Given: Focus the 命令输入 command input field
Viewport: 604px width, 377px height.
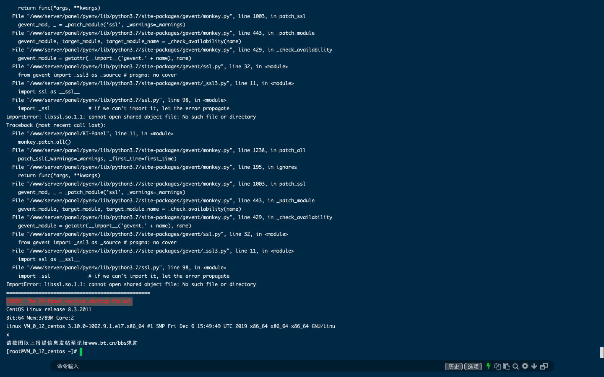Looking at the screenshot, I should pos(247,366).
